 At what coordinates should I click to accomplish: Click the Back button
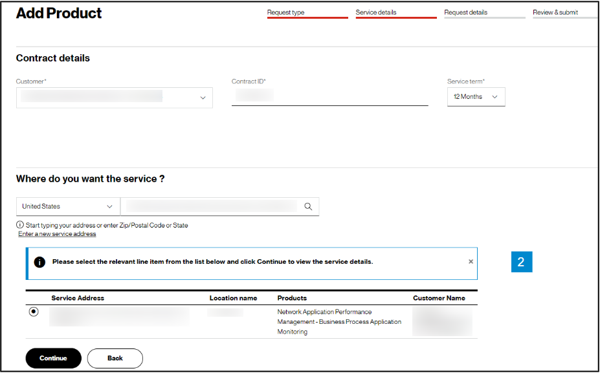115,358
